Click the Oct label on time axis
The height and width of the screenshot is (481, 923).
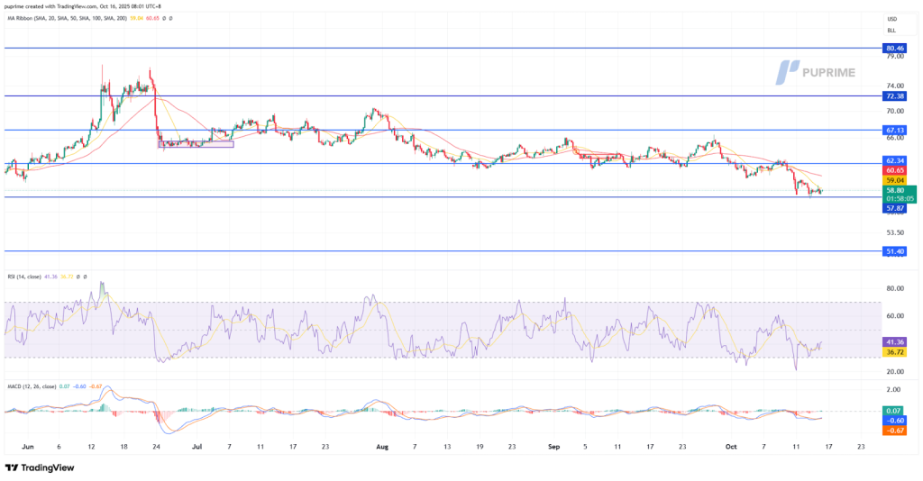(729, 446)
